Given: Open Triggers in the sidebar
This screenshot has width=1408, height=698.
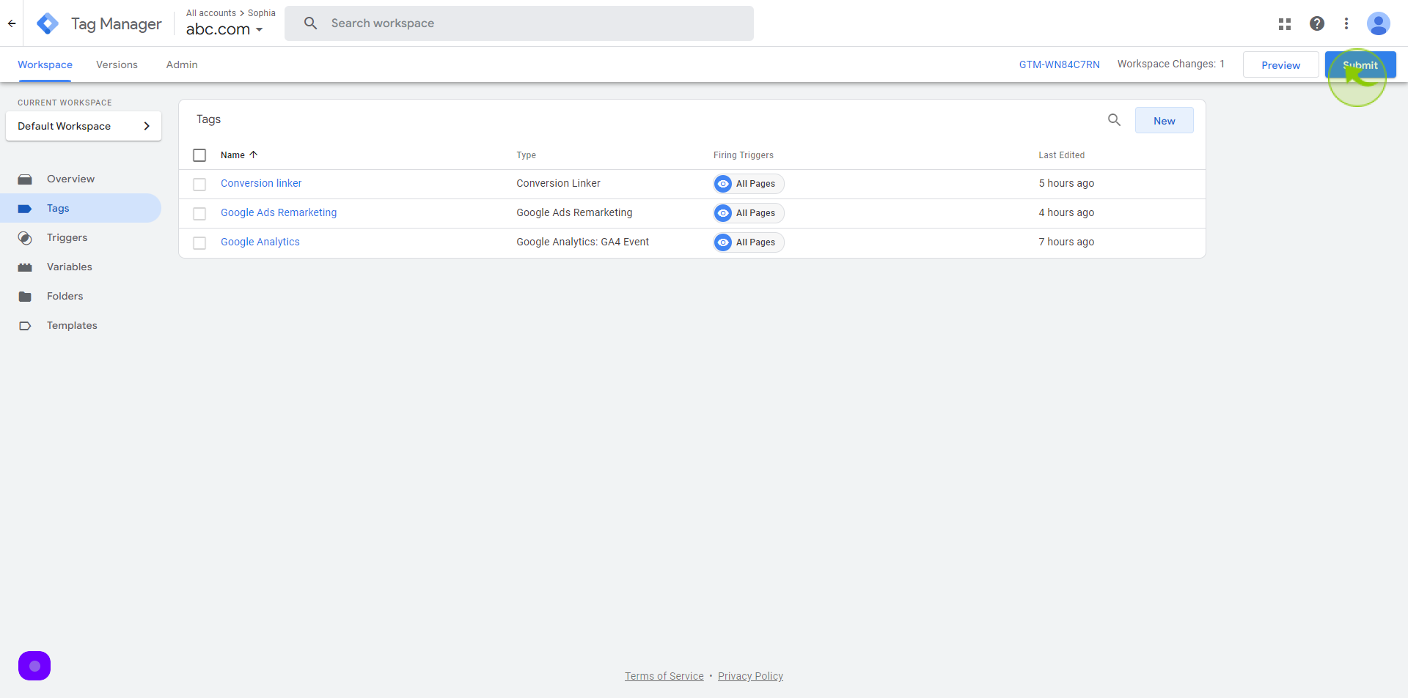Looking at the screenshot, I should [81, 237].
